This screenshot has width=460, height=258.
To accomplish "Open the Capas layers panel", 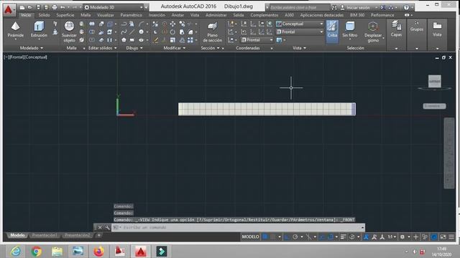I will [x=396, y=29].
